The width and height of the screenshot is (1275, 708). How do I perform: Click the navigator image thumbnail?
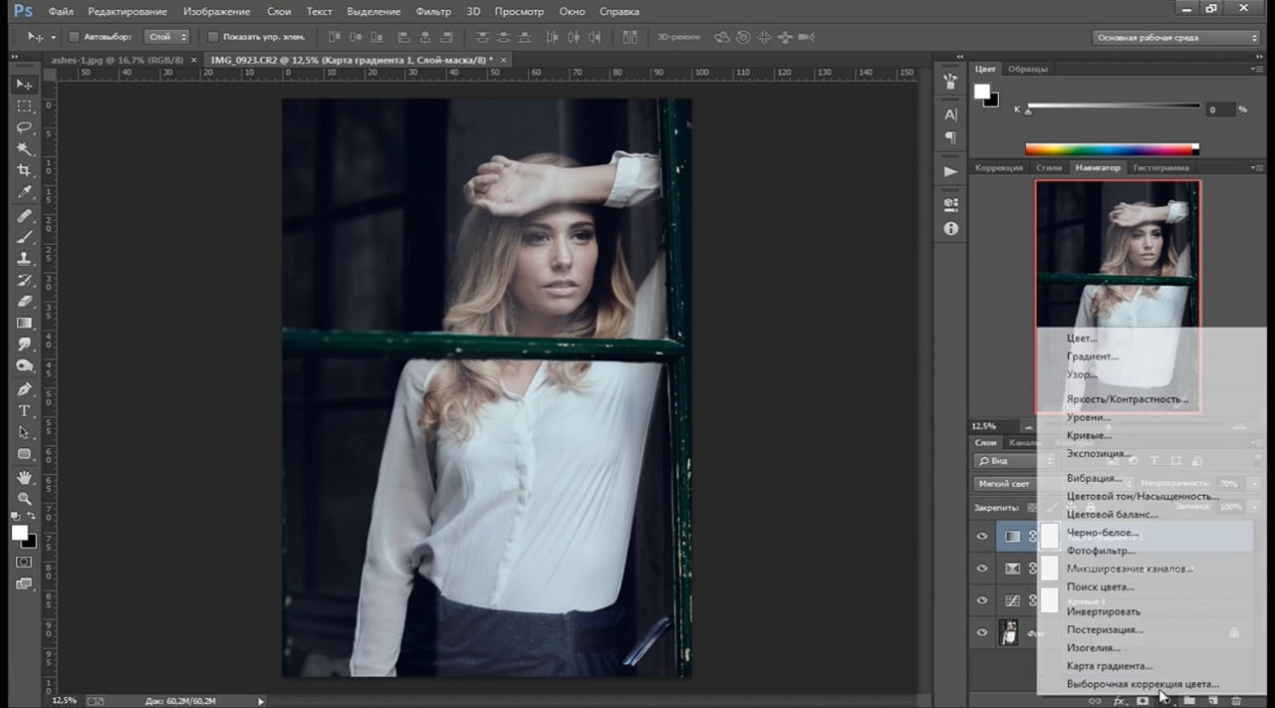pyautogui.click(x=1118, y=296)
